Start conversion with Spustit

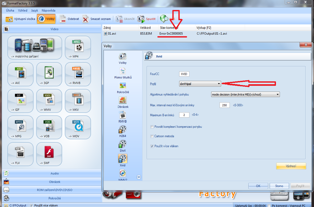(x=146, y=19)
